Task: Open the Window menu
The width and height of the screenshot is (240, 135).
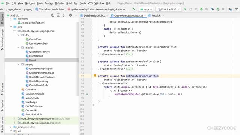Action: [99, 3]
